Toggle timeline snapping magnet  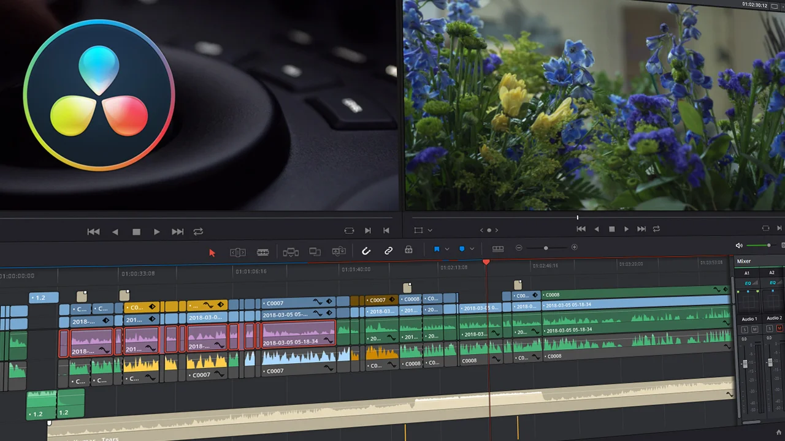click(x=366, y=251)
